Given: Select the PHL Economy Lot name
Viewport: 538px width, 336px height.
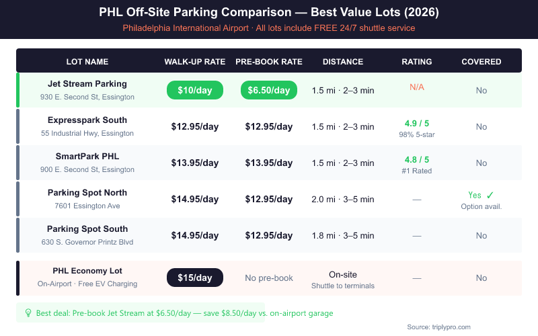Looking at the screenshot, I should [87, 271].
